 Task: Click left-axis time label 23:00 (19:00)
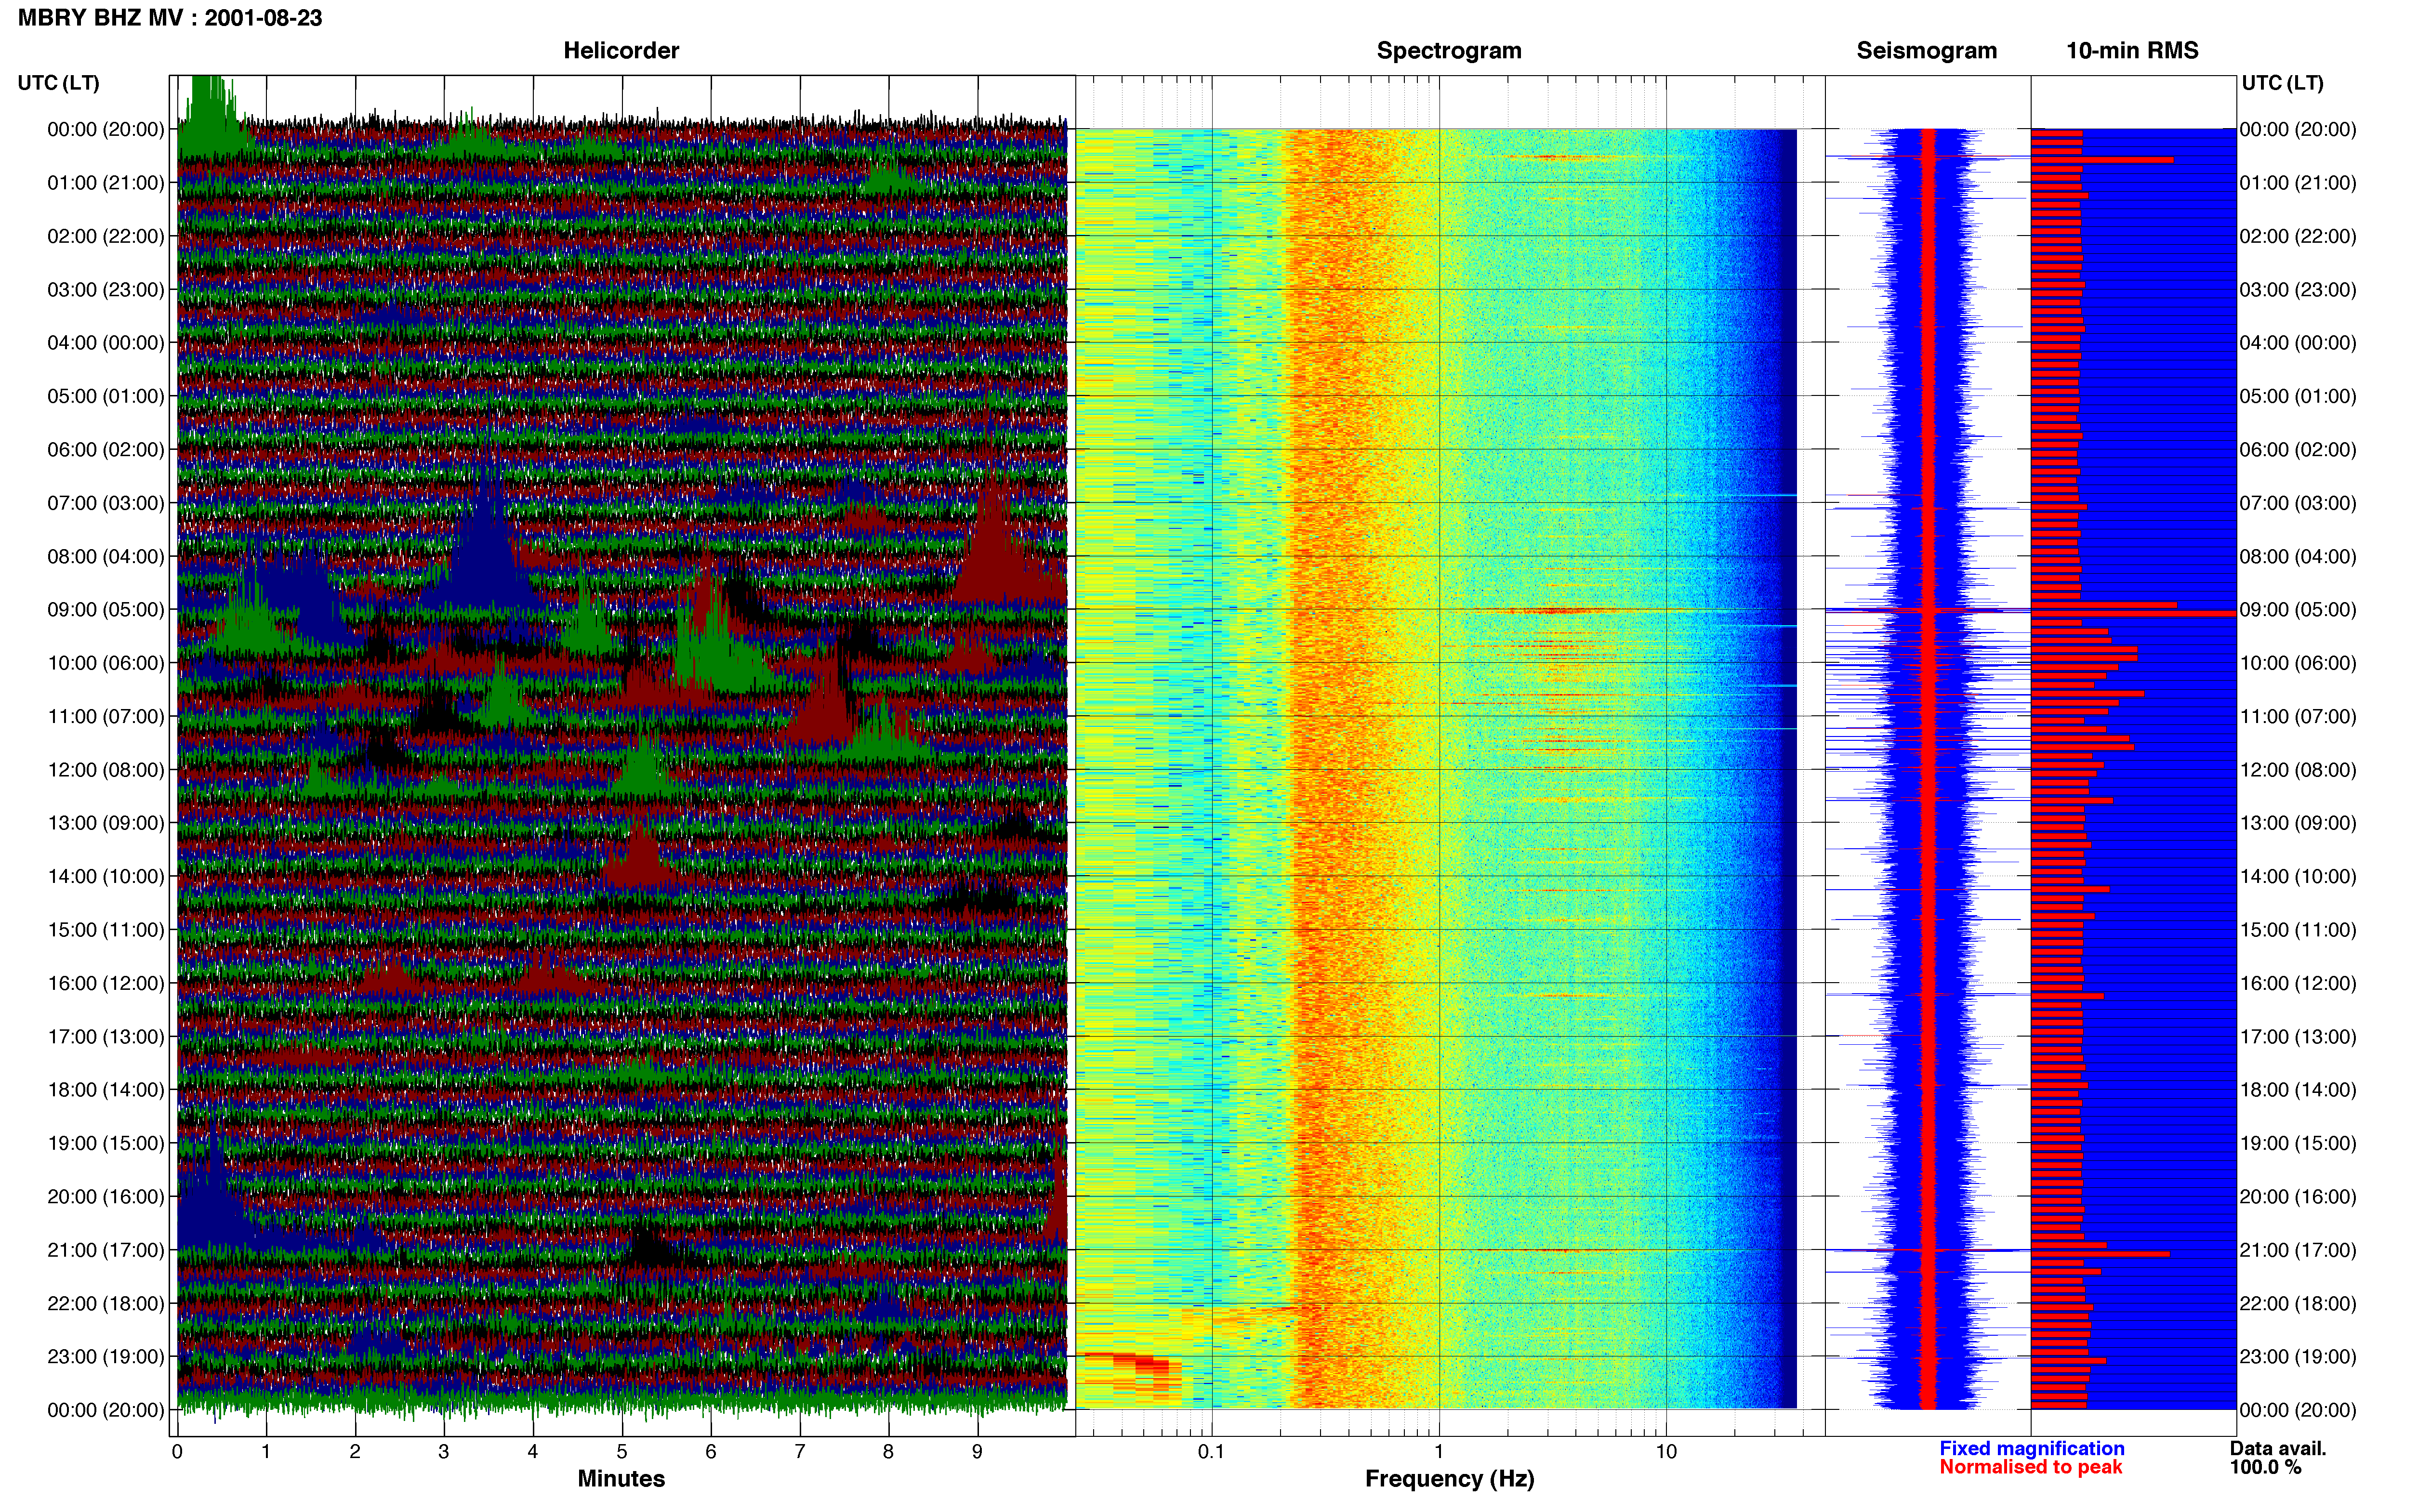pyautogui.click(x=106, y=1356)
